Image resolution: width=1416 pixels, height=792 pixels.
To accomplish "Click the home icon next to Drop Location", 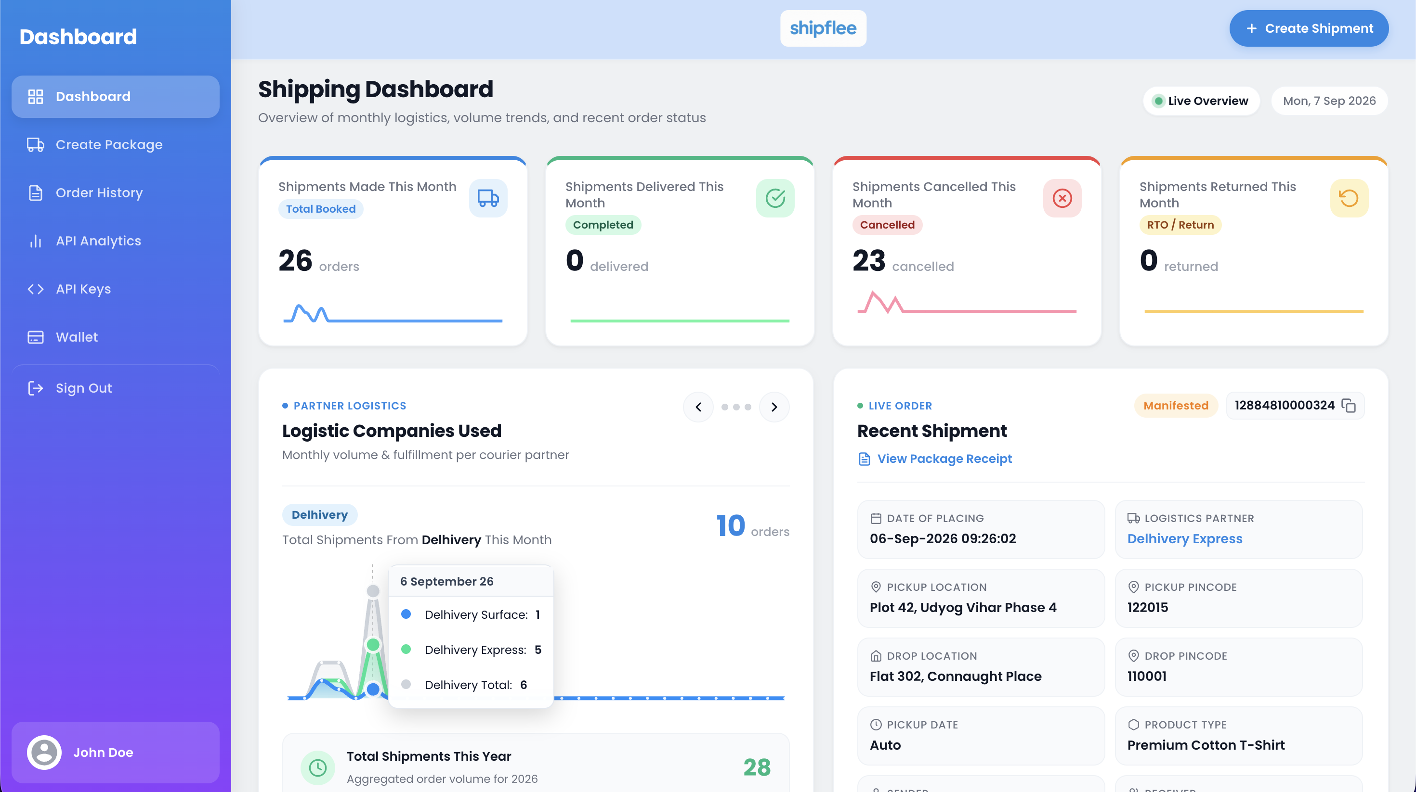I will [x=876, y=656].
